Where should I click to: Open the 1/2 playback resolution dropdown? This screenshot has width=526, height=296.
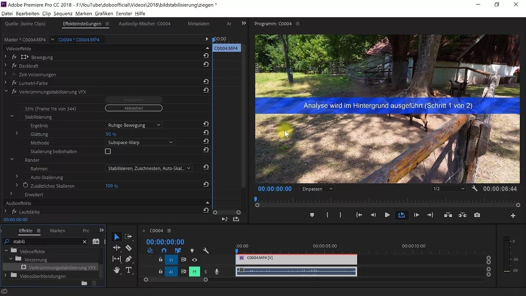tap(448, 188)
